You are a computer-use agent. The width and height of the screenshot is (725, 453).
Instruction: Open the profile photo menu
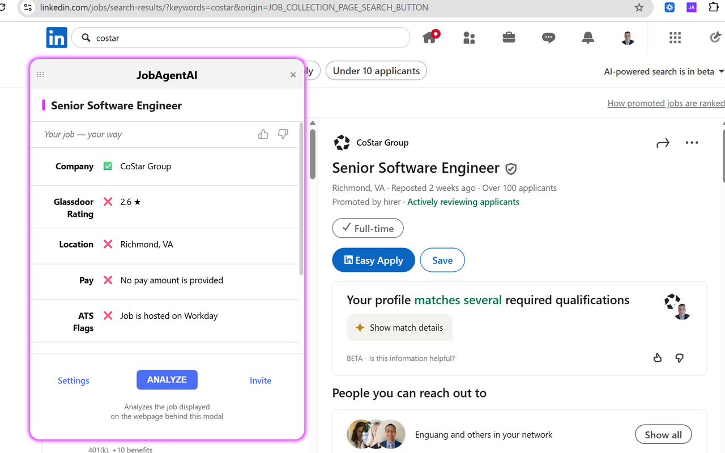pyautogui.click(x=628, y=38)
